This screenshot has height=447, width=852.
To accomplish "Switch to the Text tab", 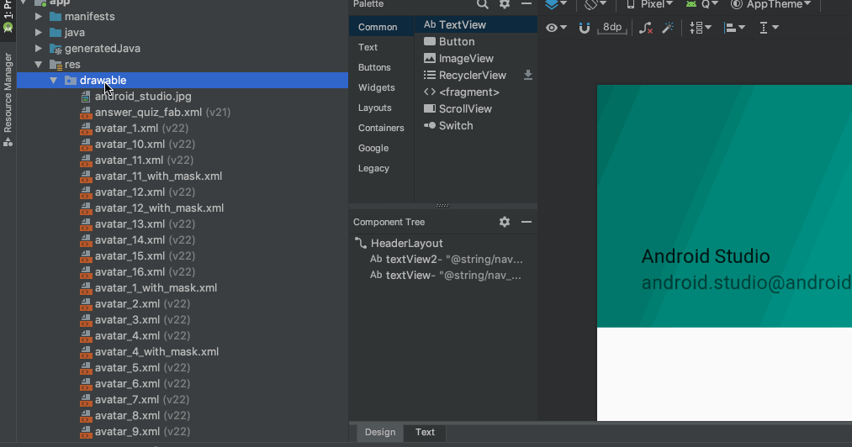I will point(425,433).
